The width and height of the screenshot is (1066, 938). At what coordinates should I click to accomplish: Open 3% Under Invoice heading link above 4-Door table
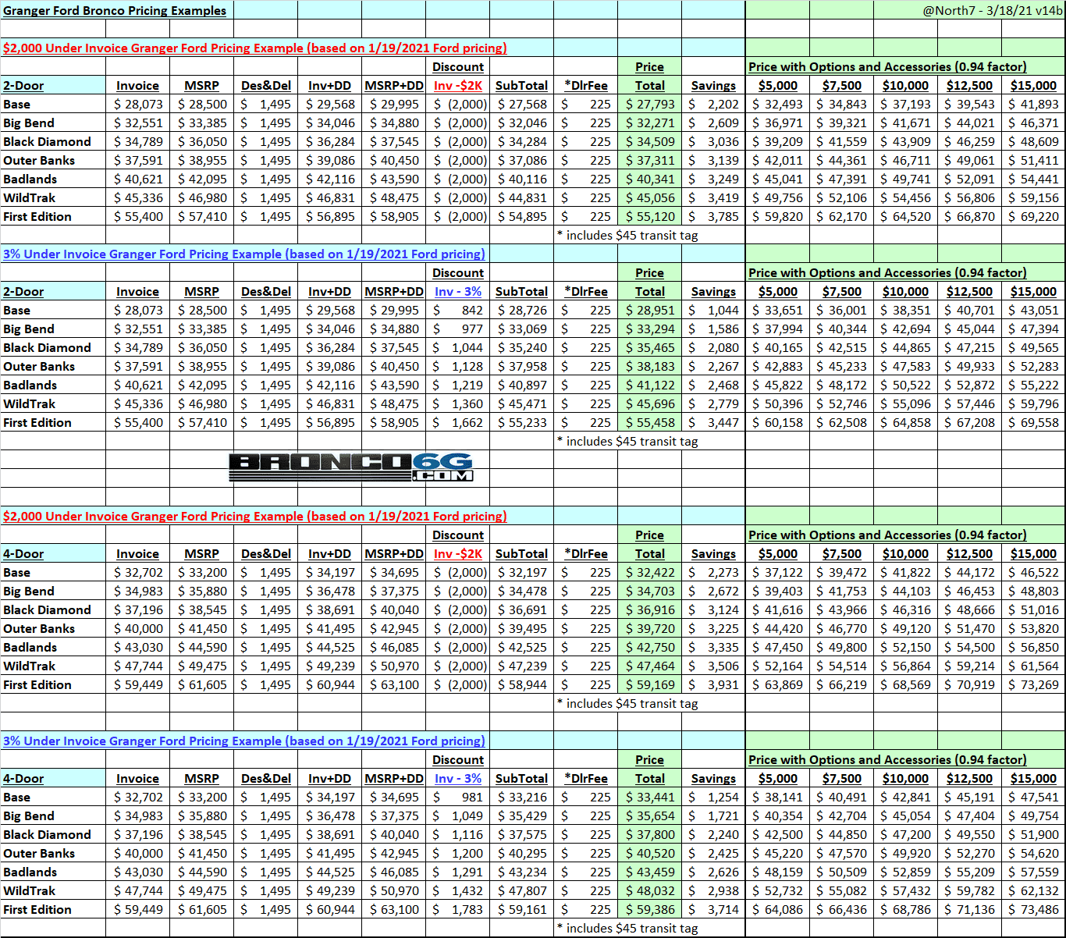click(x=244, y=741)
